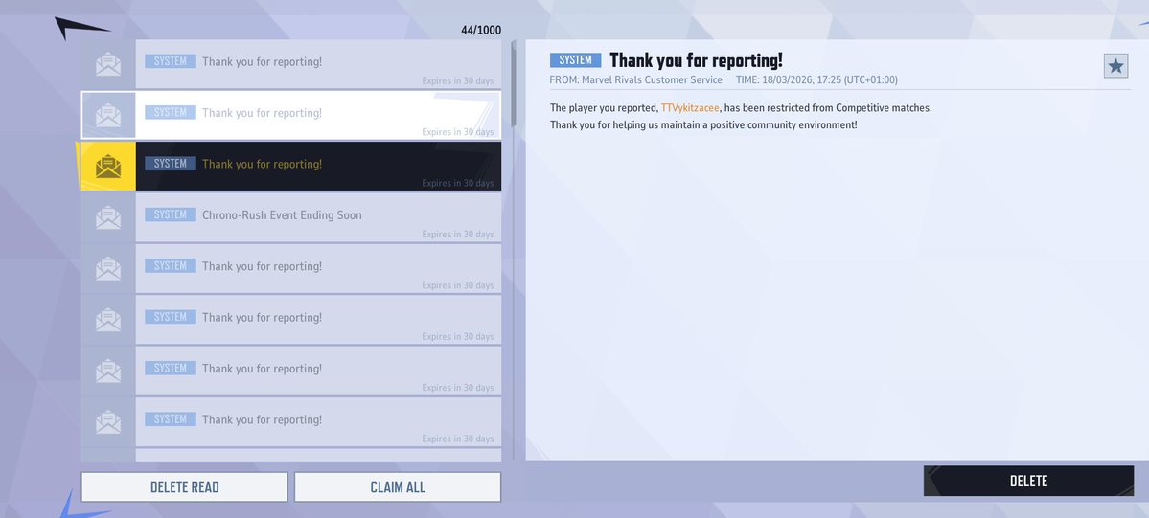Open the Chrono-Rush Event Ending Soon mail
Screen dimensions: 1149x518
click(x=291, y=217)
